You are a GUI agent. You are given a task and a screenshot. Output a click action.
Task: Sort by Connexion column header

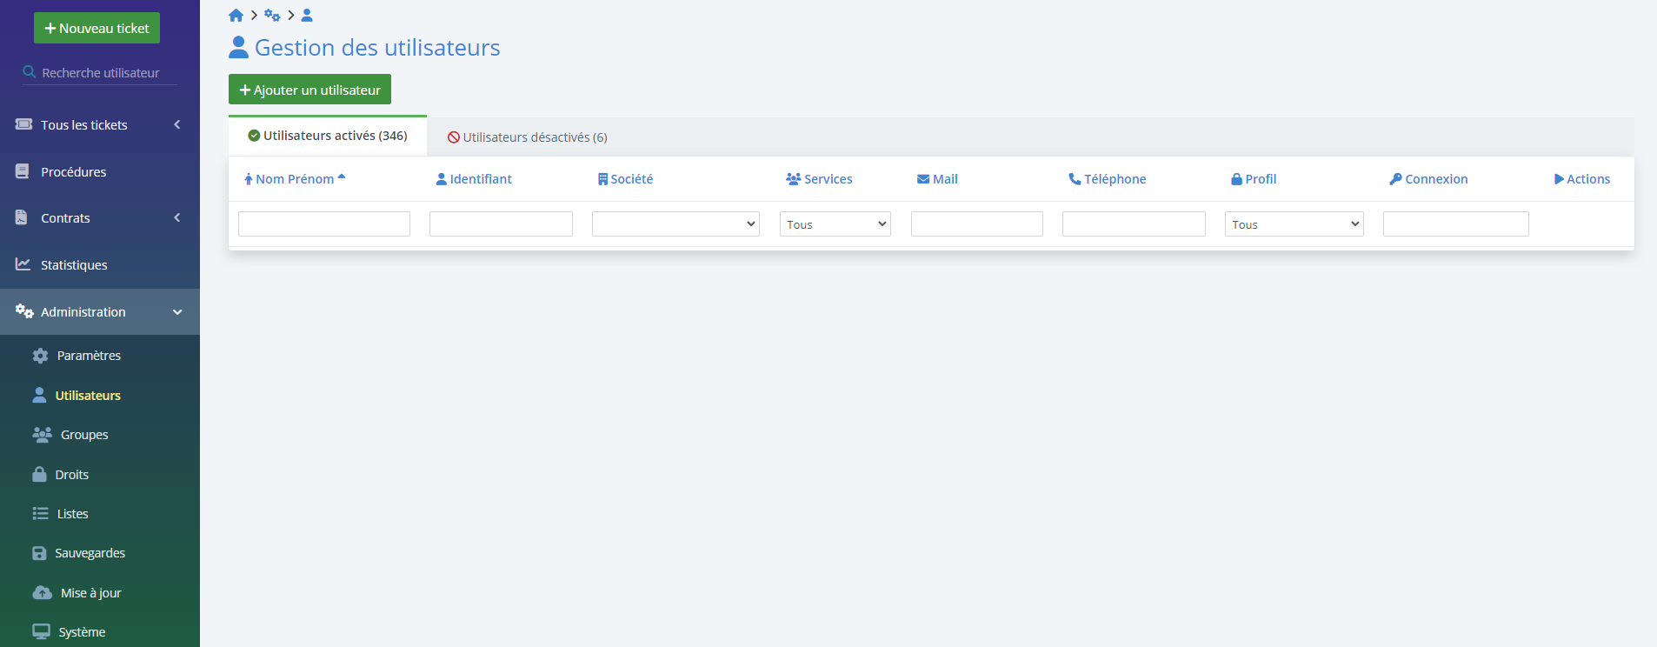pos(1428,179)
